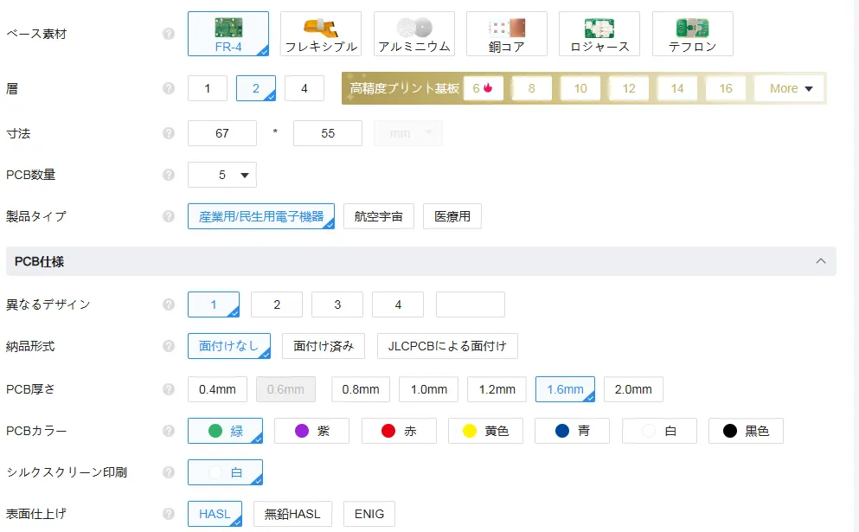
Task: Collapse the PCB仕様 section
Action: (819, 261)
